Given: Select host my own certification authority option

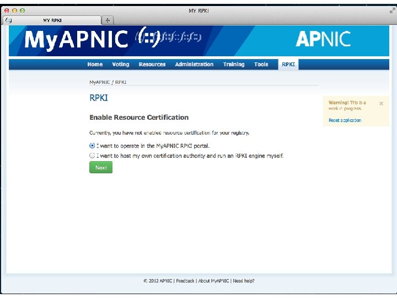Looking at the screenshot, I should (x=92, y=155).
